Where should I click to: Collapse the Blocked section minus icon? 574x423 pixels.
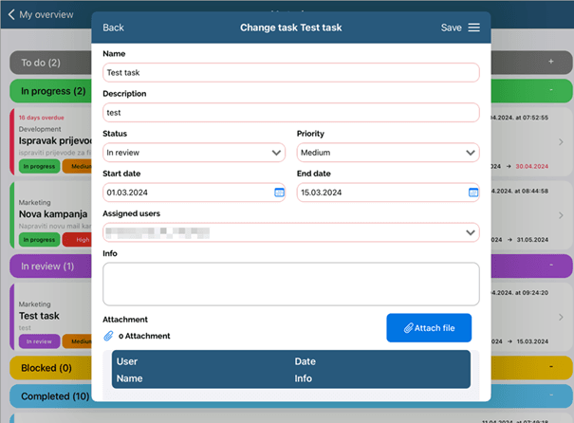551,367
